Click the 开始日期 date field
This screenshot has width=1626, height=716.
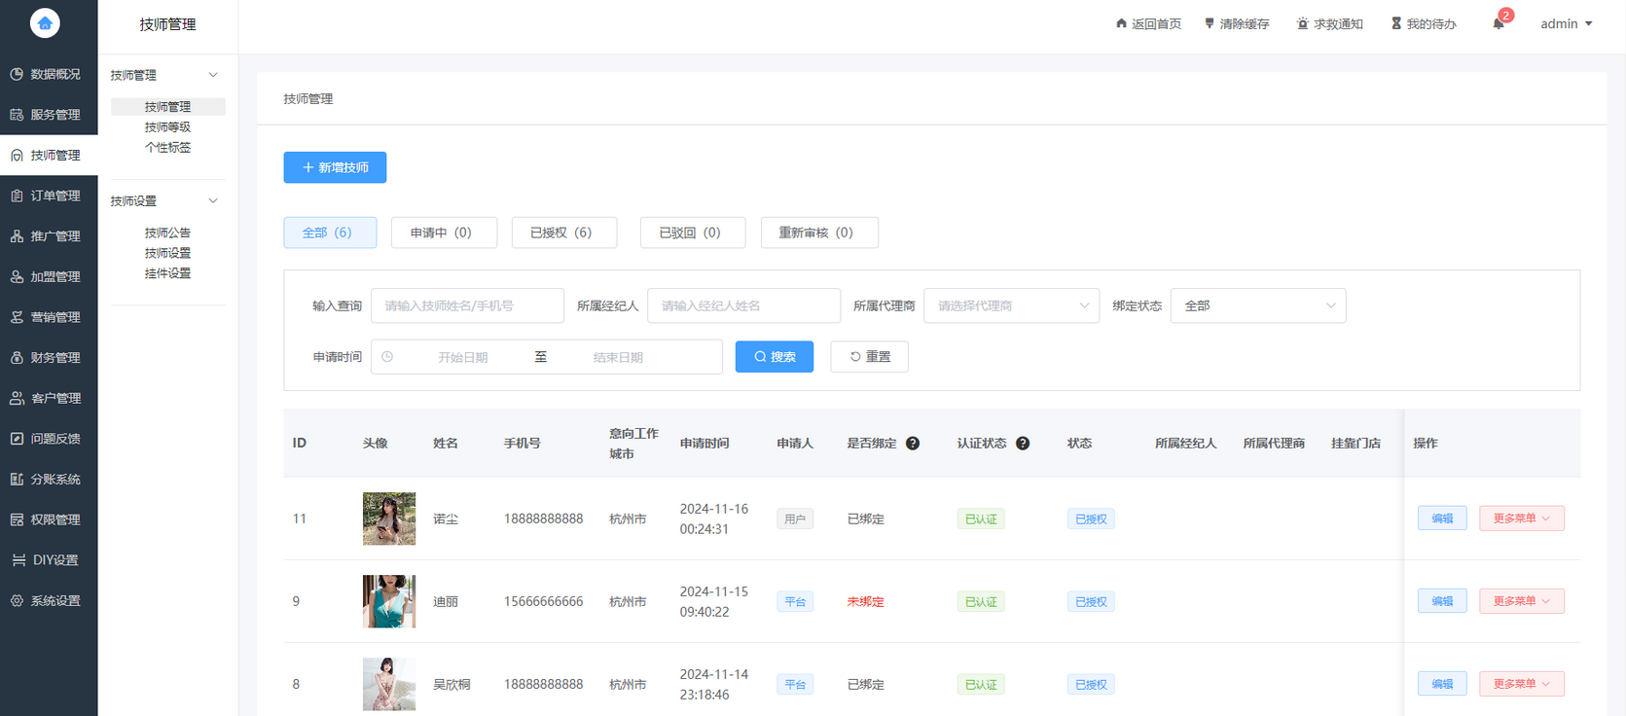(463, 357)
